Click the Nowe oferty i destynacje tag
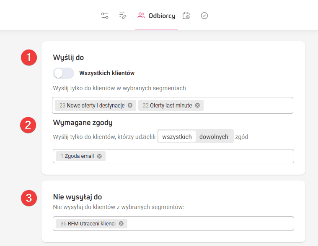 pyautogui.click(x=96, y=105)
